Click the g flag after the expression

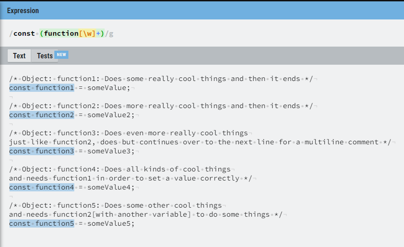pyautogui.click(x=111, y=34)
